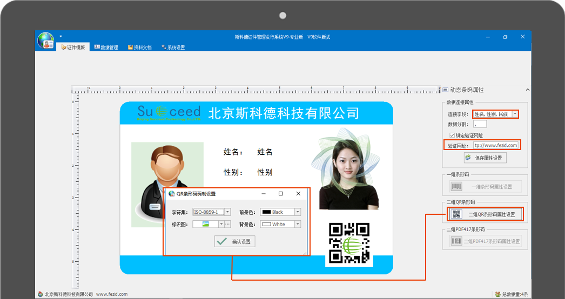Open the 数据管理 tab
565x299 pixels.
coord(106,47)
